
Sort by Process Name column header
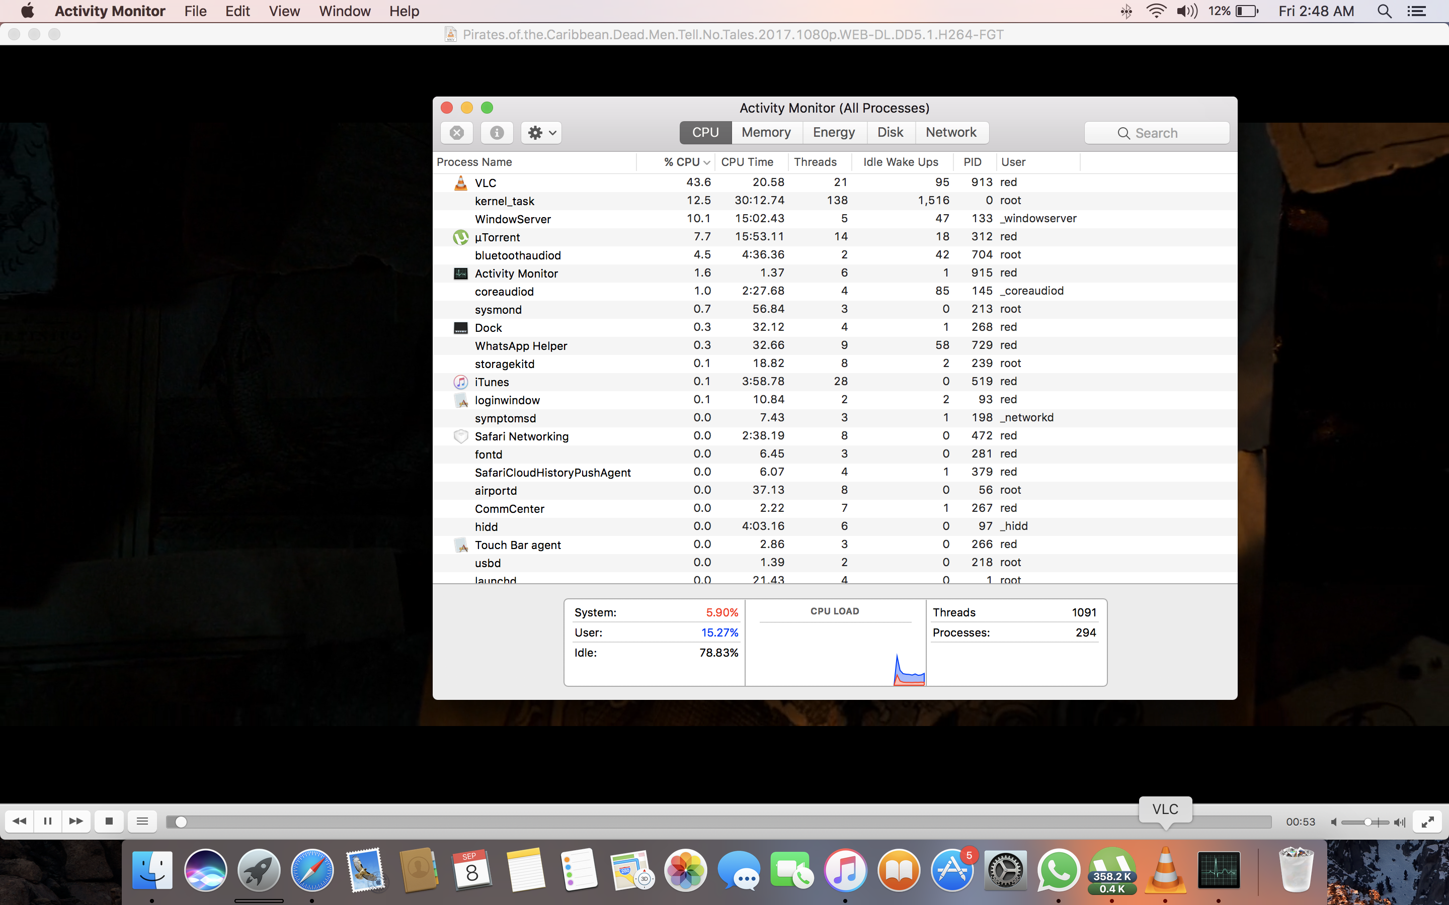tap(534, 162)
